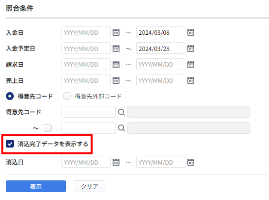The width and height of the screenshot is (269, 200).
Task: Open calendar for 消込日 end date
Action: (x=191, y=162)
